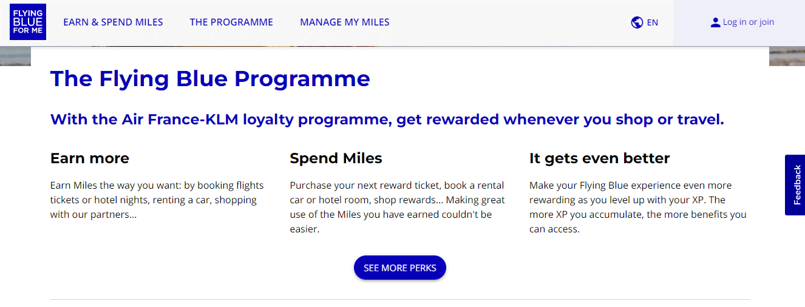Open the MANAGE MY MILES menu
The height and width of the screenshot is (307, 805).
click(345, 22)
